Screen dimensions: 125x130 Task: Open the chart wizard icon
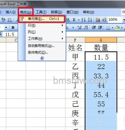tap(98, 20)
